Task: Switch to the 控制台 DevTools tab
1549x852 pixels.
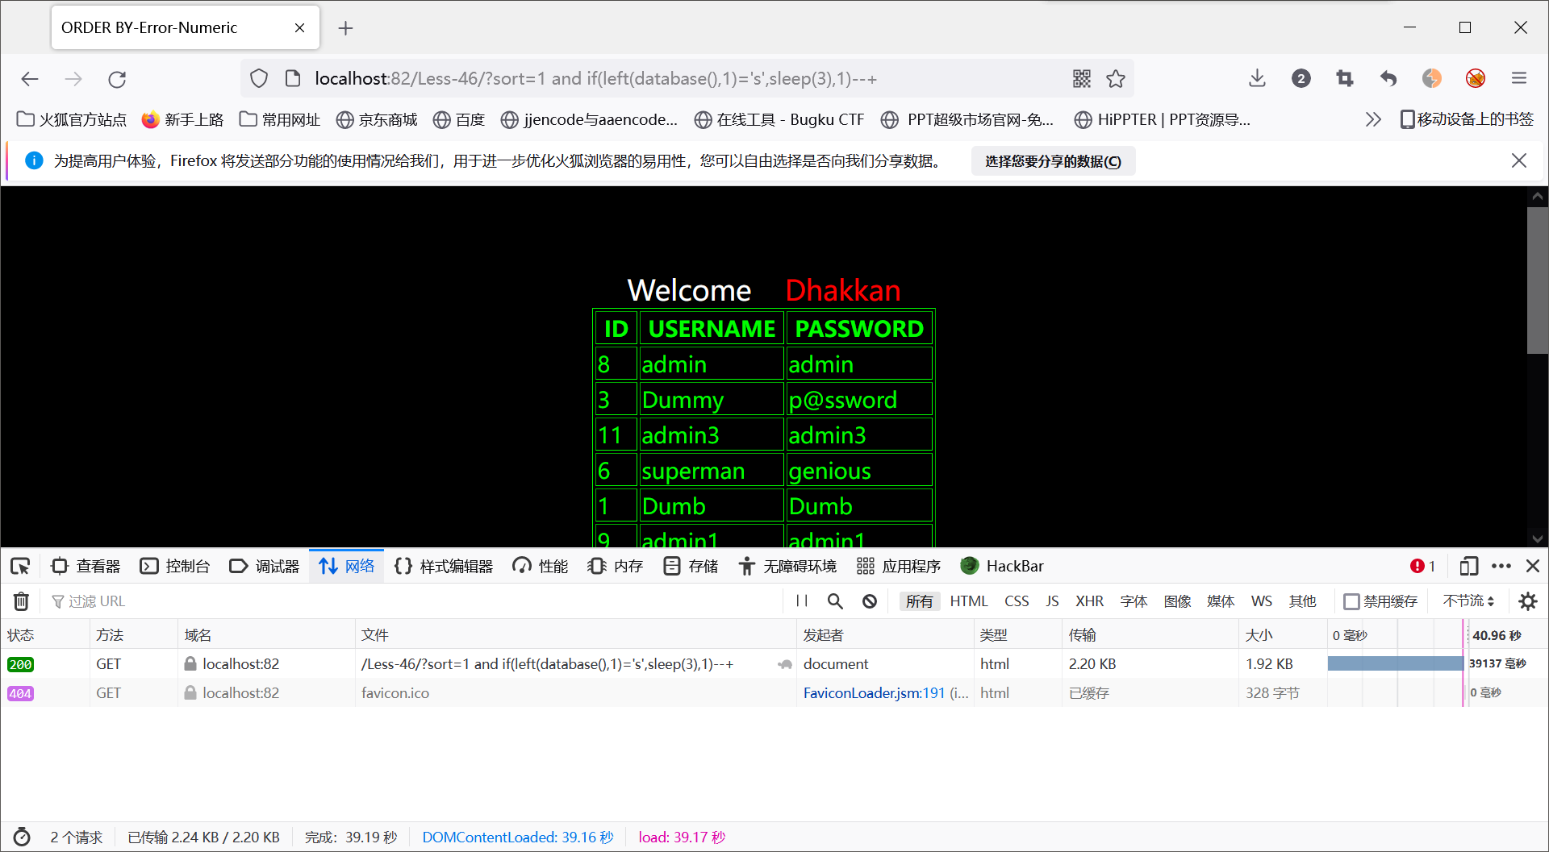Action: [175, 566]
